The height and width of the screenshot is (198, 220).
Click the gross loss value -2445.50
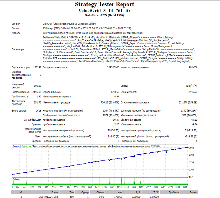[x=192, y=92]
